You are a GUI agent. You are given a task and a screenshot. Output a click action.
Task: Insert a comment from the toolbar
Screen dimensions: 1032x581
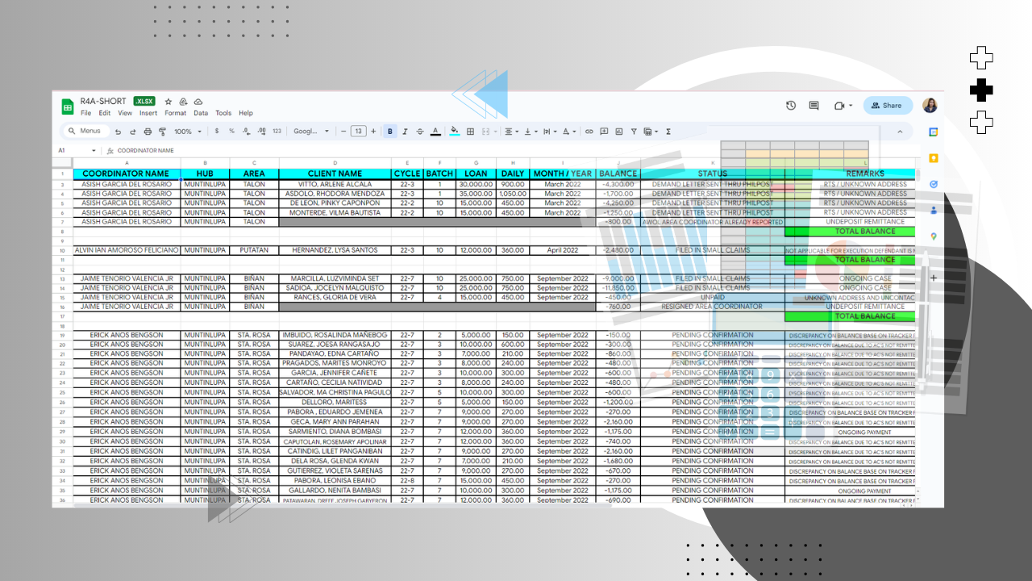coord(604,132)
